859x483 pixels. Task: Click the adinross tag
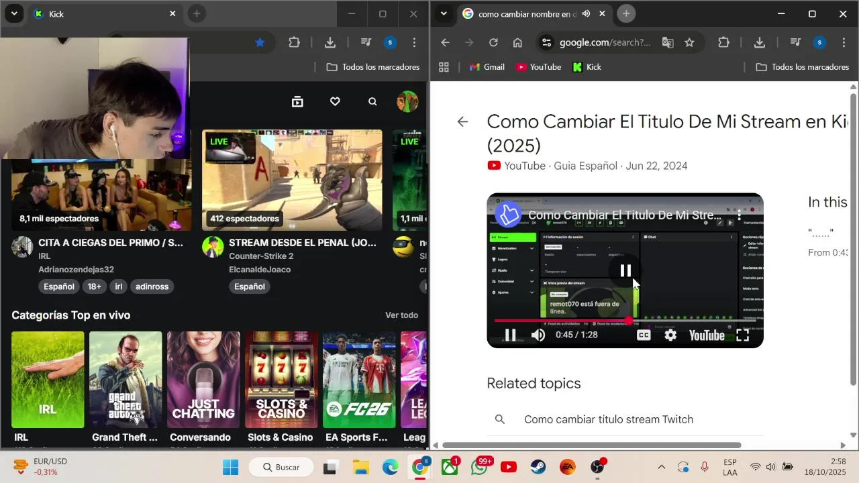(152, 286)
